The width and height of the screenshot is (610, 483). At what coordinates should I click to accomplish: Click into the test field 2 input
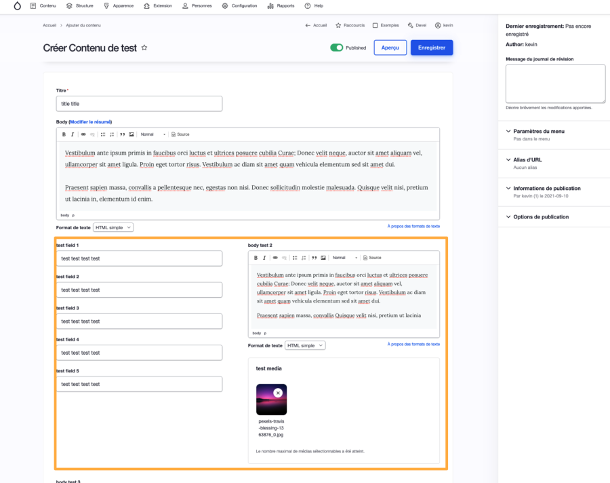[x=139, y=290]
